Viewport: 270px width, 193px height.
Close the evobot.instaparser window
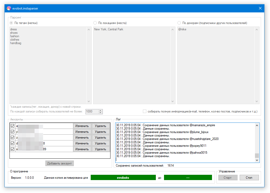coord(260,8)
